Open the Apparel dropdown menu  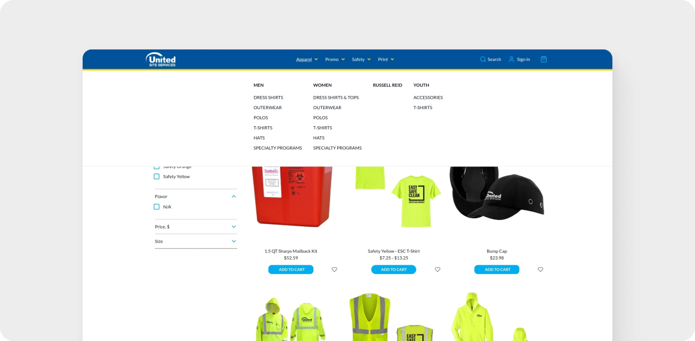pos(307,59)
